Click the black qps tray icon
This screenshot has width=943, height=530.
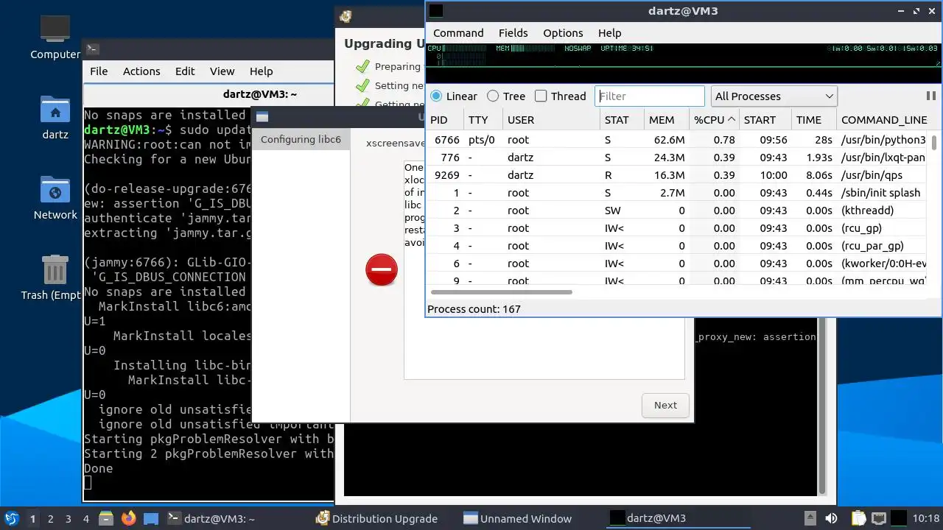(899, 519)
